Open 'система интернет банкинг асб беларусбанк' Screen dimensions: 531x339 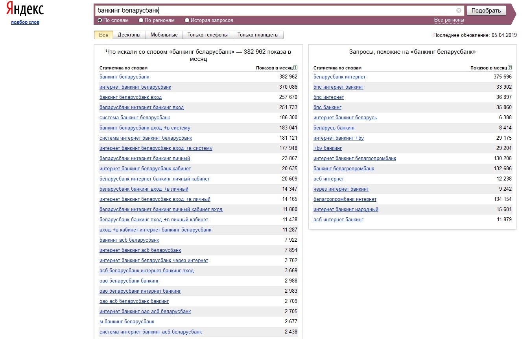tap(151, 332)
